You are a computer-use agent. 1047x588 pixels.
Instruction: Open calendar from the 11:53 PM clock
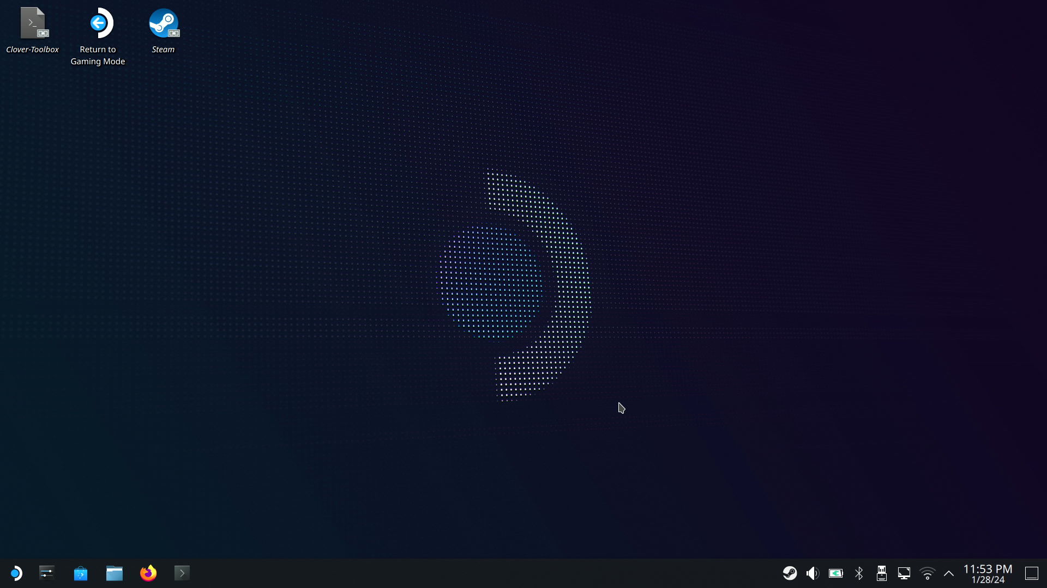pyautogui.click(x=988, y=573)
